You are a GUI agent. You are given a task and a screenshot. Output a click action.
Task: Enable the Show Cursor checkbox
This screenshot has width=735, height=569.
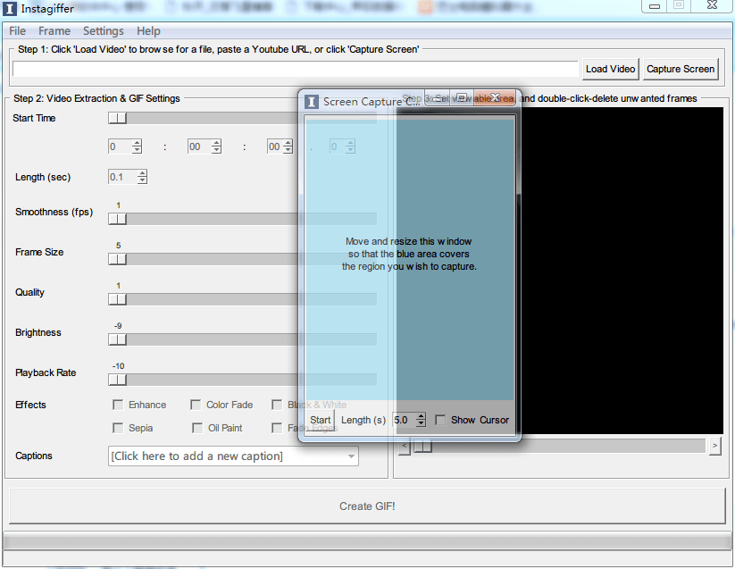coord(440,420)
